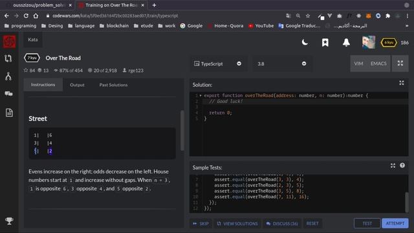Click the TEST button
Viewport: 414px width, 233px height.
coord(367,223)
